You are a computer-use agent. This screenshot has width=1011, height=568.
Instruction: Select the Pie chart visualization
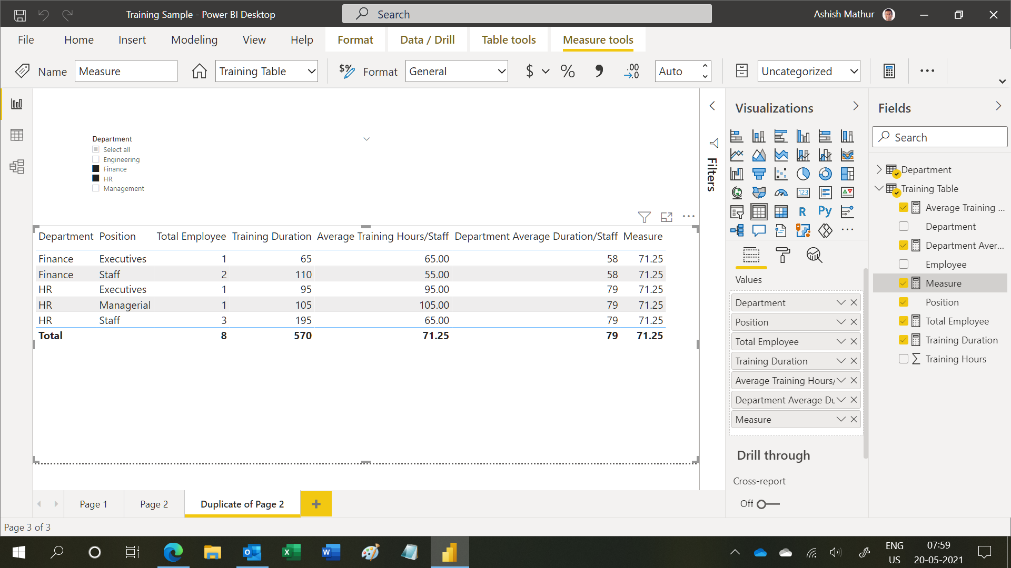803,174
